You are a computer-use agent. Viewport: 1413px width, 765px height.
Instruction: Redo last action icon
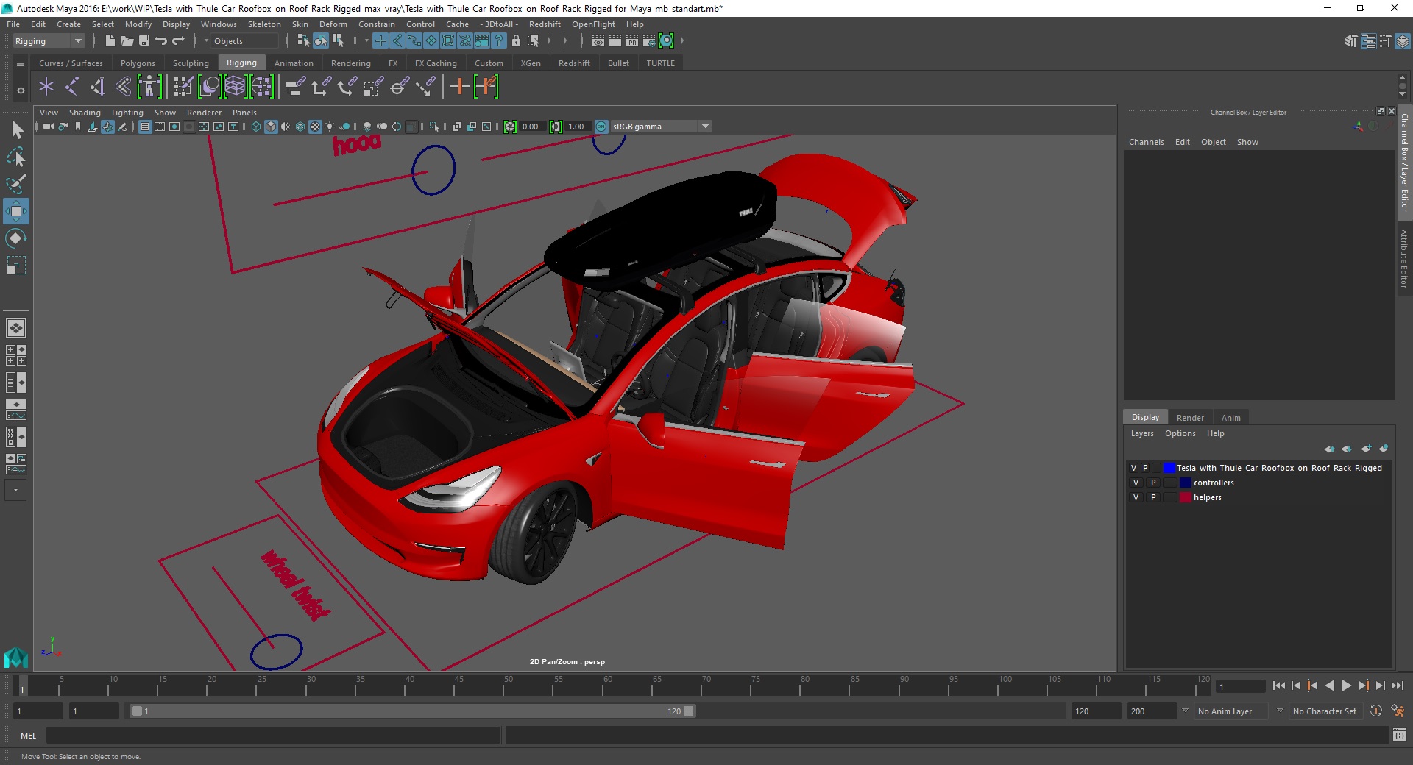(178, 41)
